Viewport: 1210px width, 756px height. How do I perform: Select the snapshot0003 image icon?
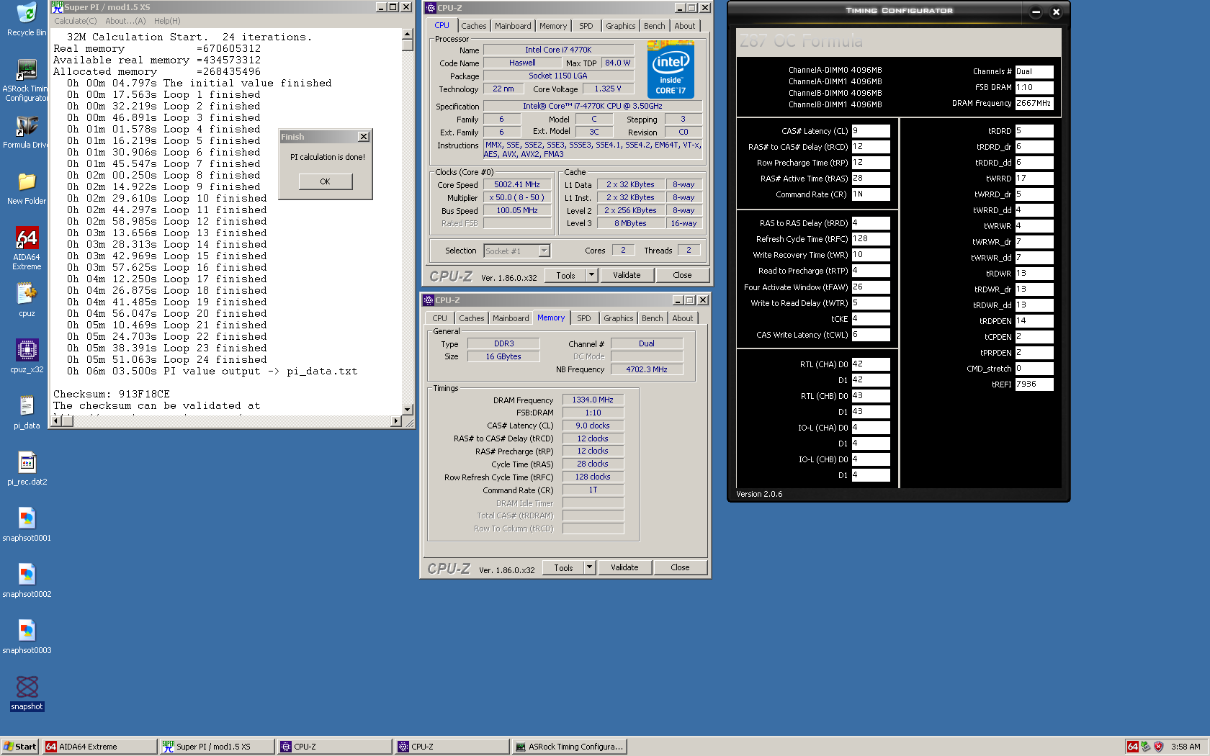[27, 632]
